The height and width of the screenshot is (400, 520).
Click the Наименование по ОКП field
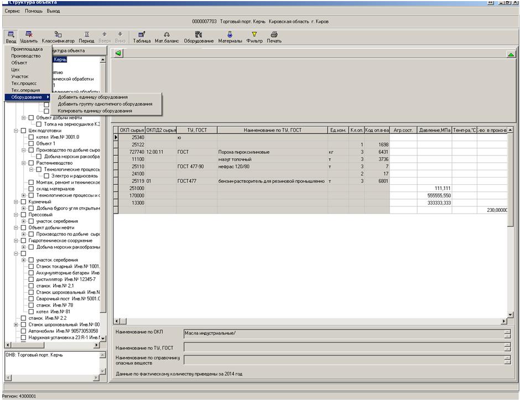point(343,333)
